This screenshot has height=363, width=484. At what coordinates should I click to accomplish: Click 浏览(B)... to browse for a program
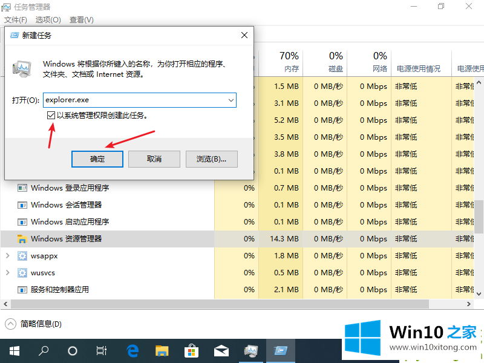tap(211, 159)
